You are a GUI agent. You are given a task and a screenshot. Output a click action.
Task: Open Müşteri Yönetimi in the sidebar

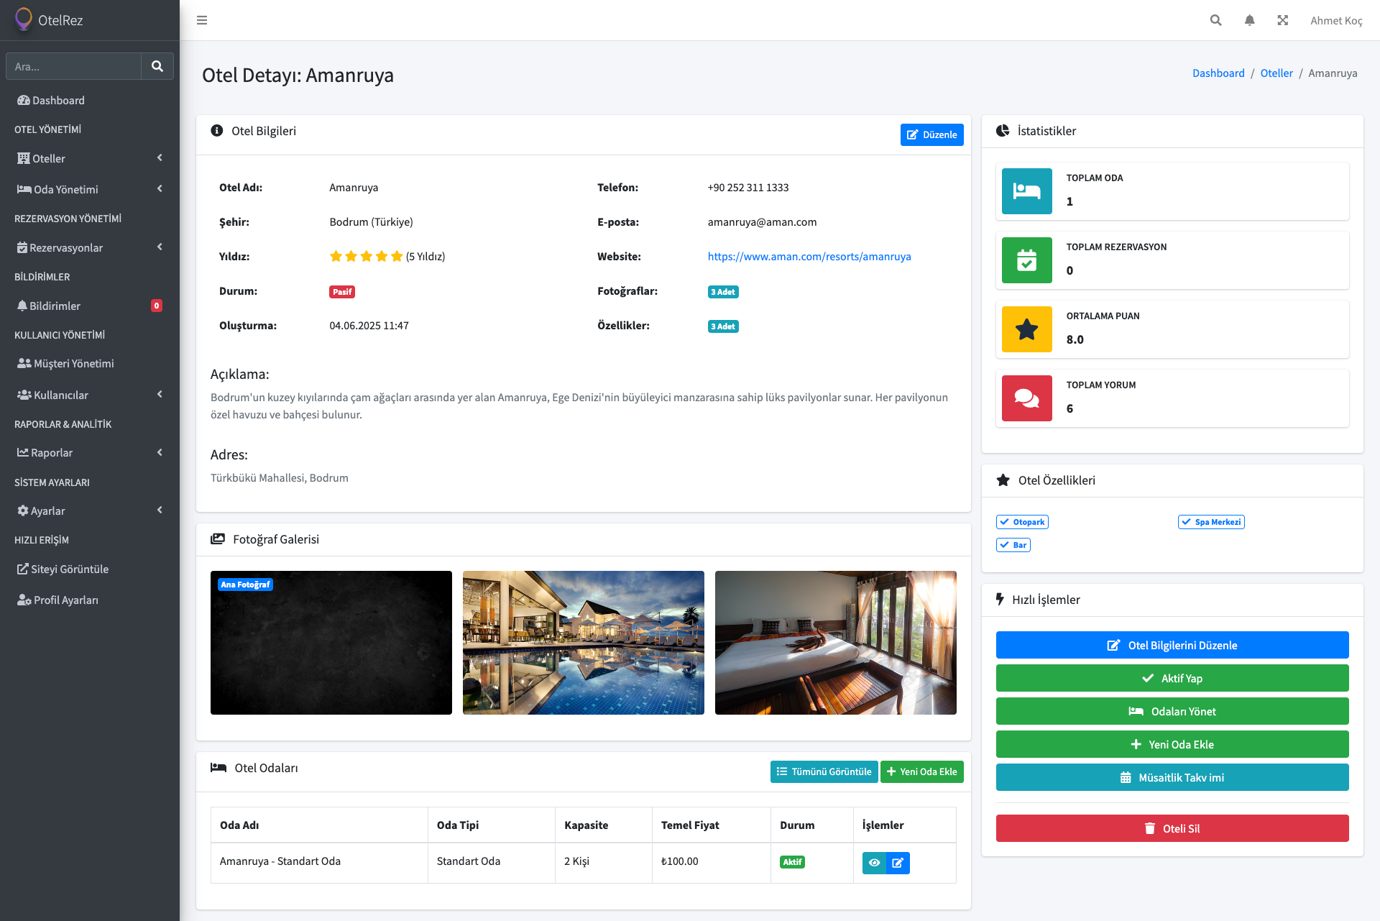point(90,363)
